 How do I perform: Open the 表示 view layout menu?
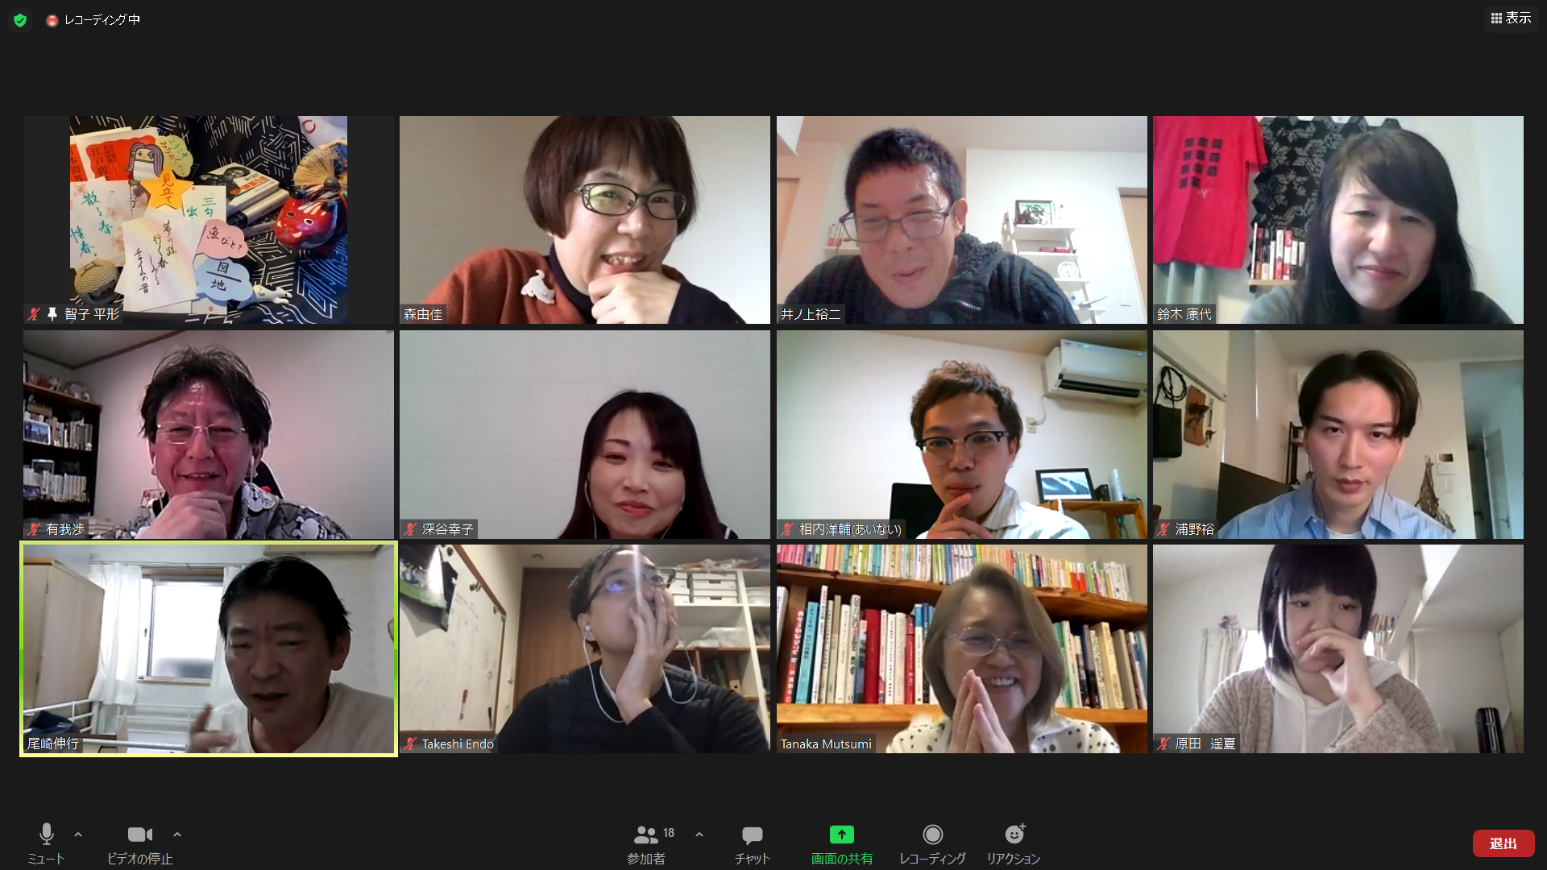1511,18
